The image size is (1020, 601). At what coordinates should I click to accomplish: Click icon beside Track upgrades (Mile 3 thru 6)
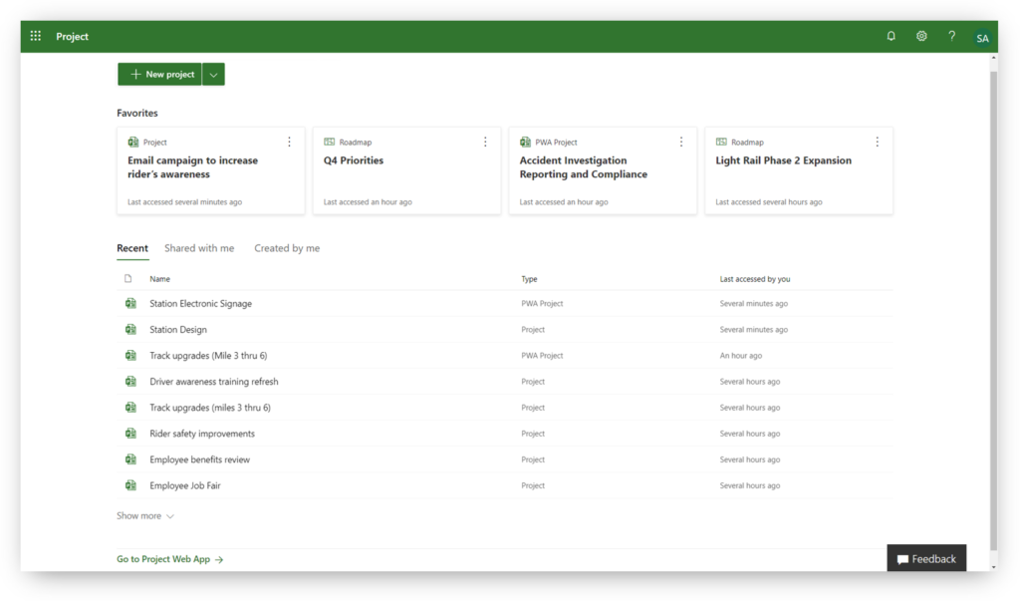(x=130, y=356)
